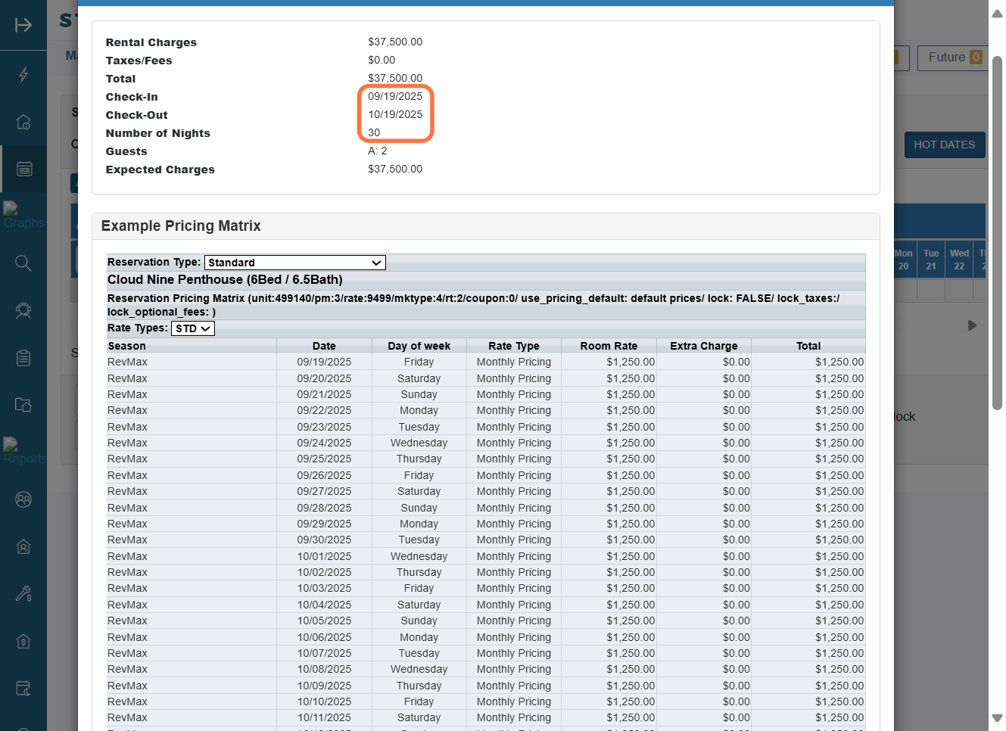Click the 10/11/2025 Saturday row date
Viewport: 1006px width, 731px height.
[x=324, y=718]
